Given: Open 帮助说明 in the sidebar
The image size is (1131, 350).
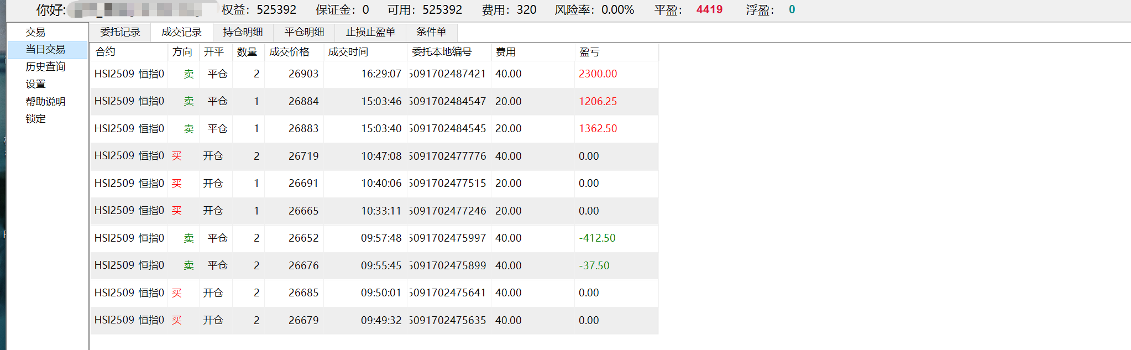Looking at the screenshot, I should tap(45, 102).
